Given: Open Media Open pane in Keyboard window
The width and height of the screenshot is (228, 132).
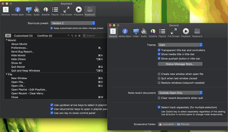Looking at the screenshot, I should pos(18,11).
